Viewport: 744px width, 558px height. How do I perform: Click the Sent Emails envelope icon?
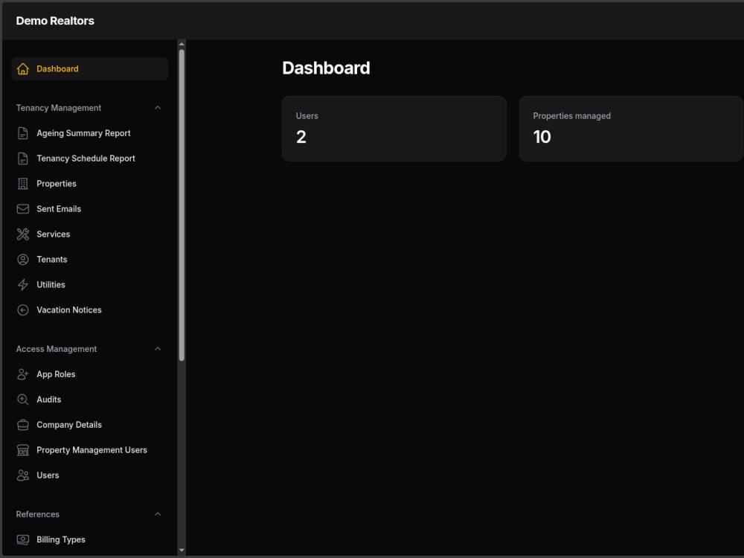point(23,209)
